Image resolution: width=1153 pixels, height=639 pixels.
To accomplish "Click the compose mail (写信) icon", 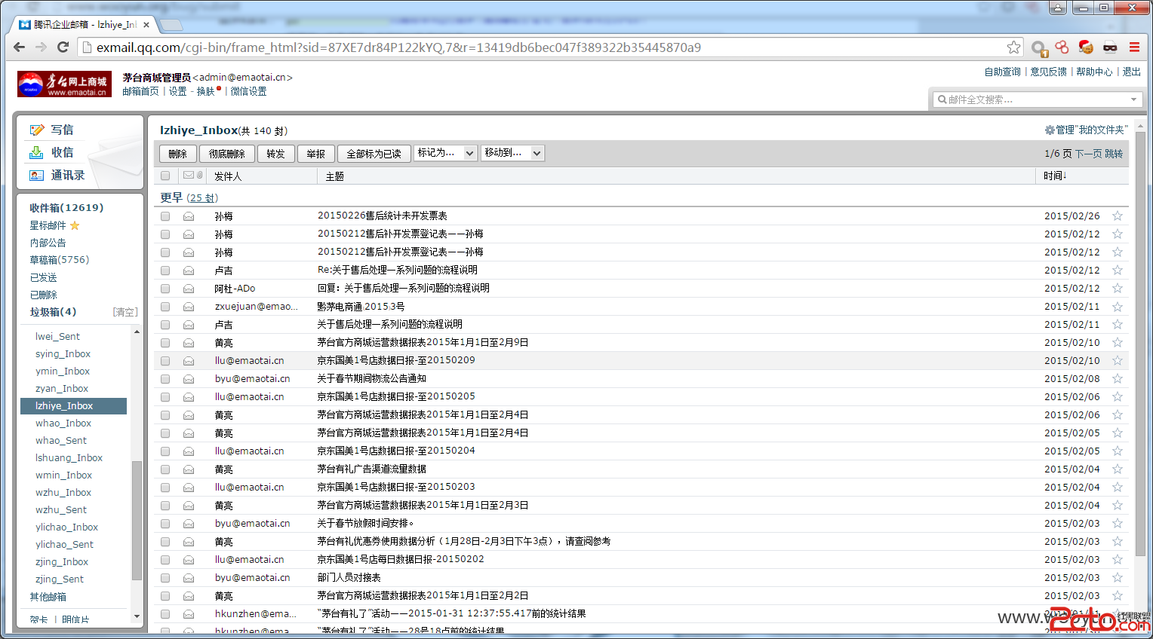I will [x=36, y=130].
